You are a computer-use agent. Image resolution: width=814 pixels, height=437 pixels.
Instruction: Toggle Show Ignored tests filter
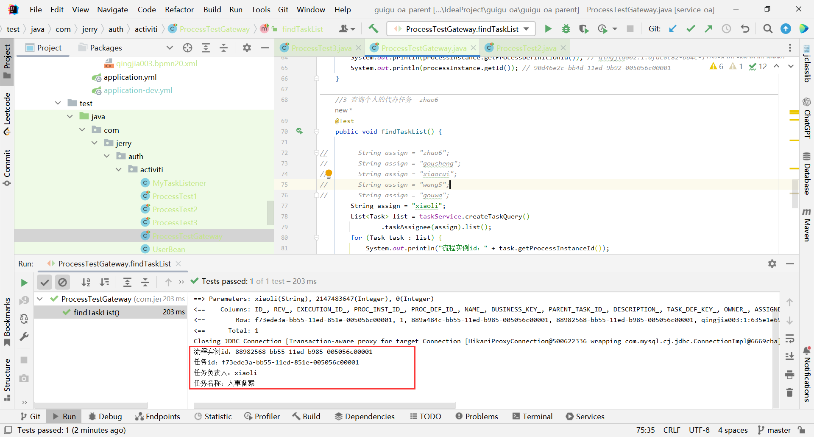pyautogui.click(x=62, y=283)
